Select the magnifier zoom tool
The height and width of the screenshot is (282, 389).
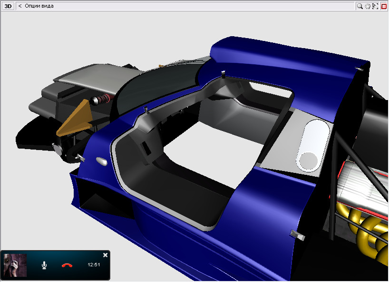tap(360, 6)
